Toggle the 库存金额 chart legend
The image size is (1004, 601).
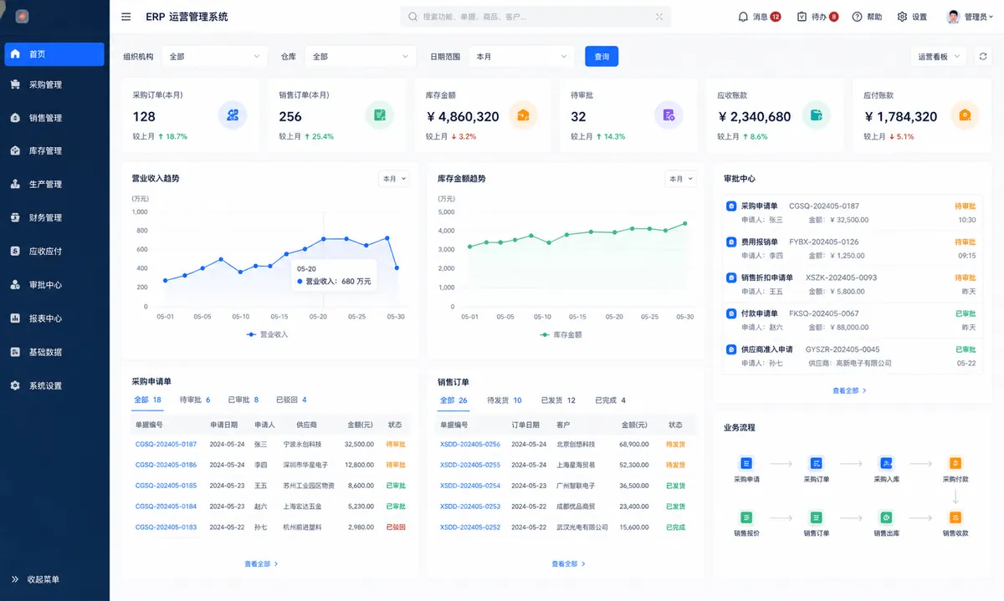point(561,334)
